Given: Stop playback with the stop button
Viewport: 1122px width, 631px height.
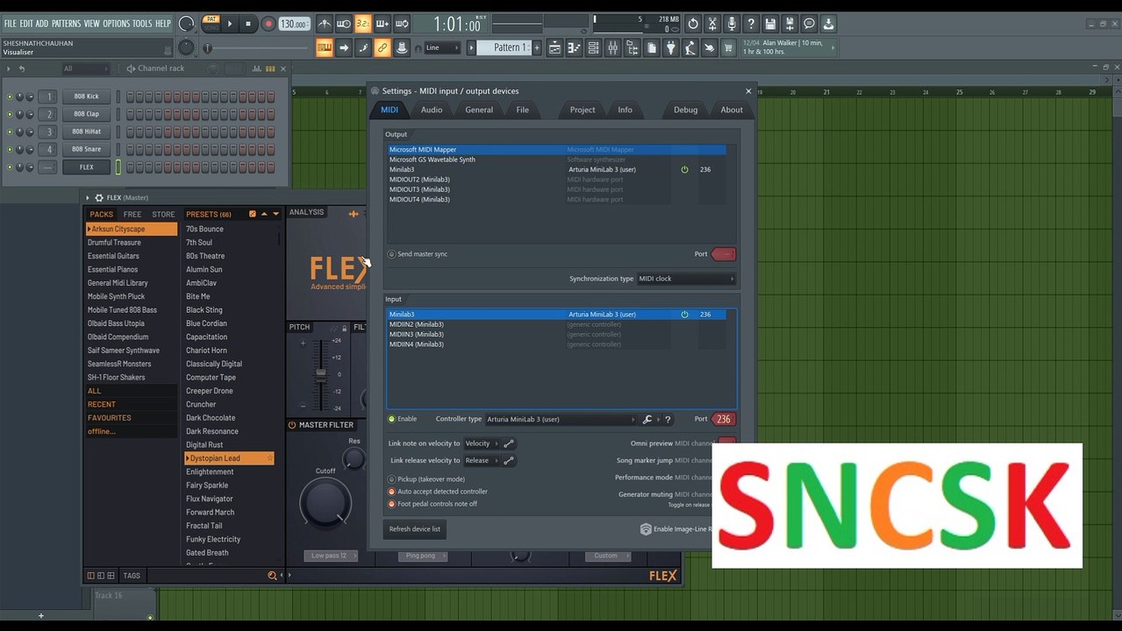Looking at the screenshot, I should tap(248, 25).
